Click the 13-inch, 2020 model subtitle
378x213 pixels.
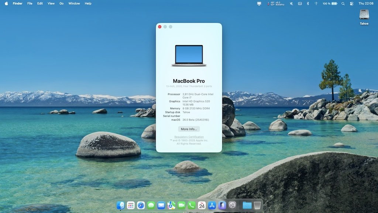(x=189, y=86)
